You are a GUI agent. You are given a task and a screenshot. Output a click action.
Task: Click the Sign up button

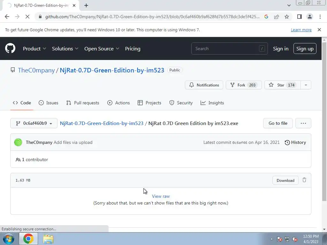pyautogui.click(x=305, y=48)
